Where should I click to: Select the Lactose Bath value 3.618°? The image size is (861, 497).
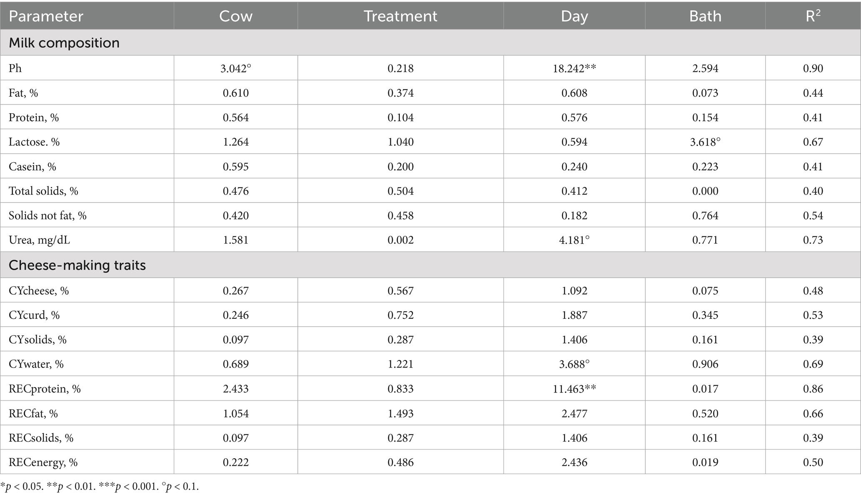point(705,142)
